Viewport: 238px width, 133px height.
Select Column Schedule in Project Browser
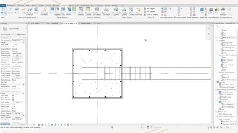[227, 92]
